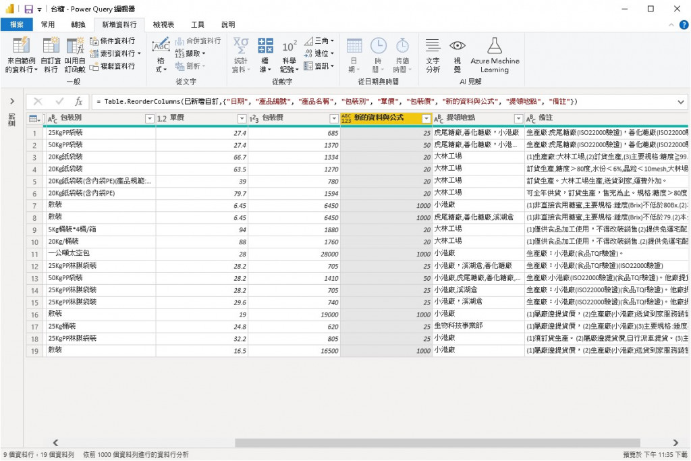Viewport: 691px width, 461px height.
Task: Open the Custom Column (自訂資料行) tool
Action: point(51,54)
